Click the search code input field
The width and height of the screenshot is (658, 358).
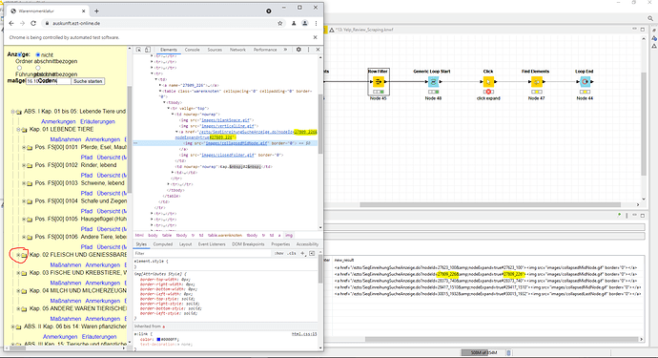point(48,81)
